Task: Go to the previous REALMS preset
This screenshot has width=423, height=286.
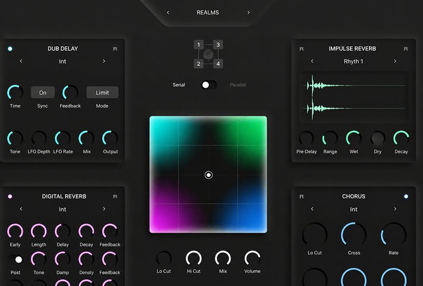Action: click(x=168, y=12)
